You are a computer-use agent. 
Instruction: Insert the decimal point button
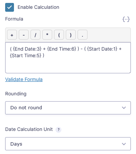pos(82,35)
